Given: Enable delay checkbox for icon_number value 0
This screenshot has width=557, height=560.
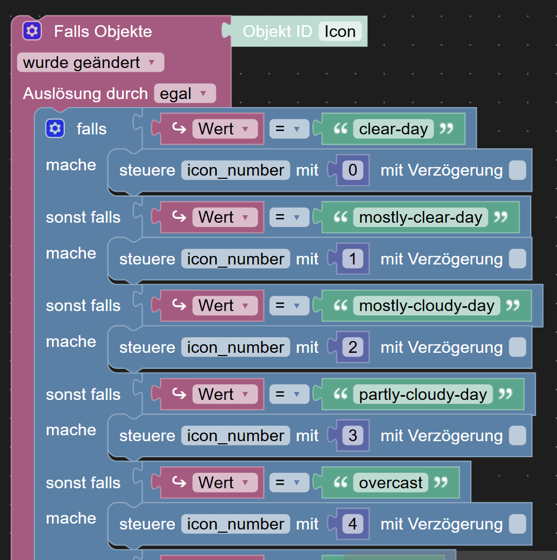Looking at the screenshot, I should pyautogui.click(x=517, y=171).
